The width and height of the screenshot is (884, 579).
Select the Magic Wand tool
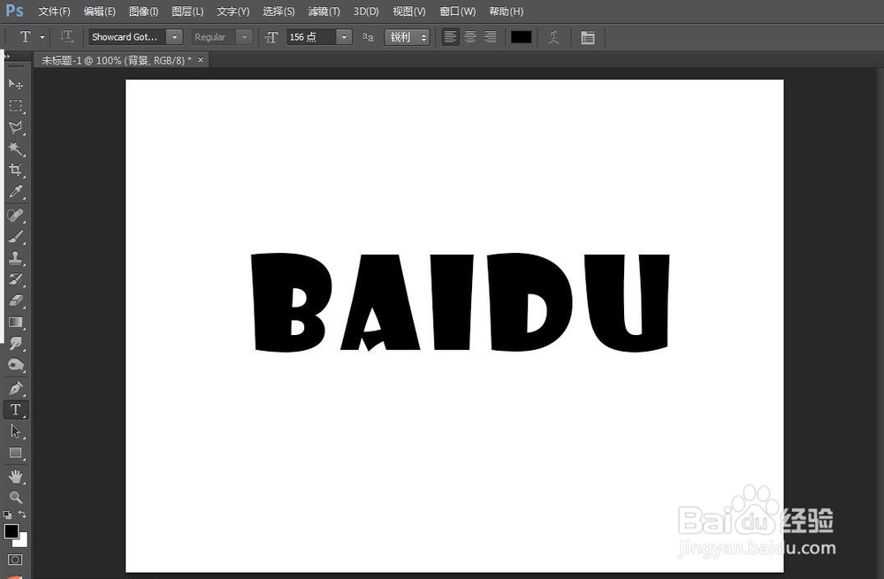(15, 149)
